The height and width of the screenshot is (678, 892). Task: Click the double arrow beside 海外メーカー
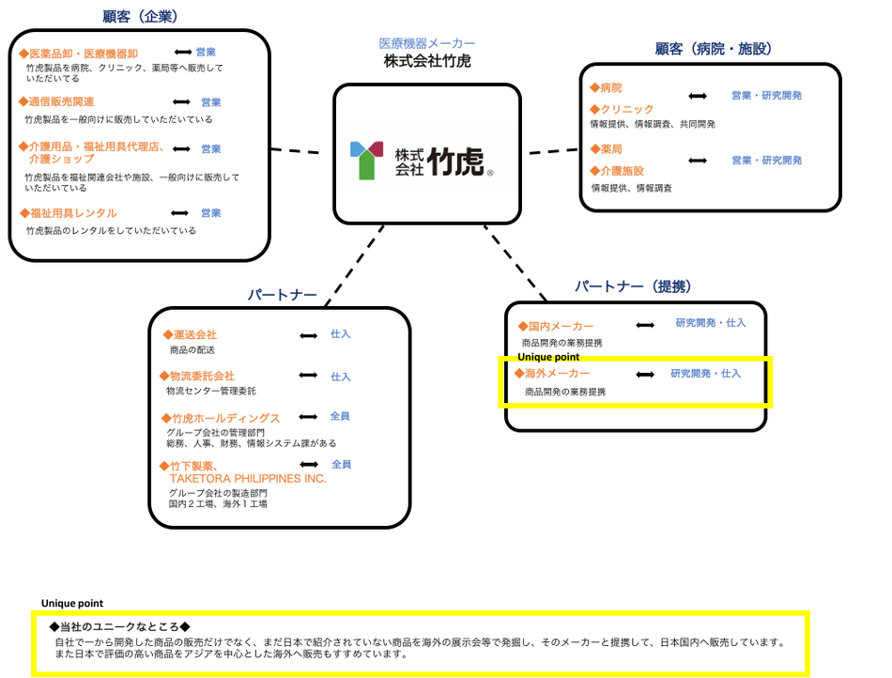tap(645, 375)
